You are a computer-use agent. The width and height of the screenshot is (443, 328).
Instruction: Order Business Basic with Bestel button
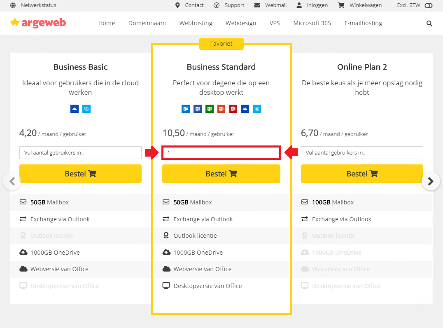click(x=80, y=173)
